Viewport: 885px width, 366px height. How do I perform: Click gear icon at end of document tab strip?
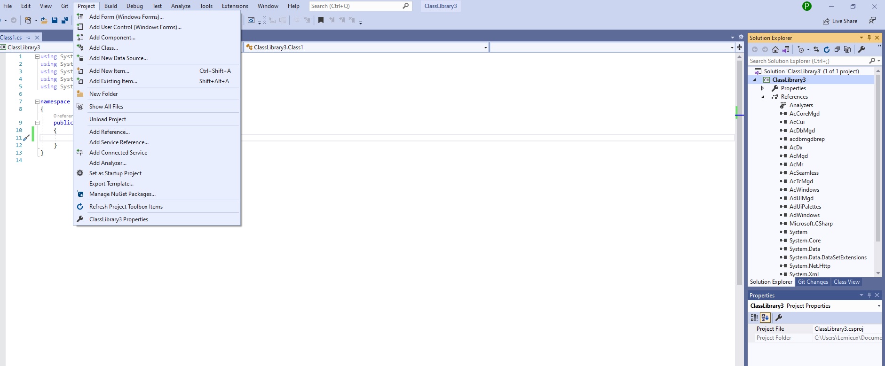[x=741, y=37]
